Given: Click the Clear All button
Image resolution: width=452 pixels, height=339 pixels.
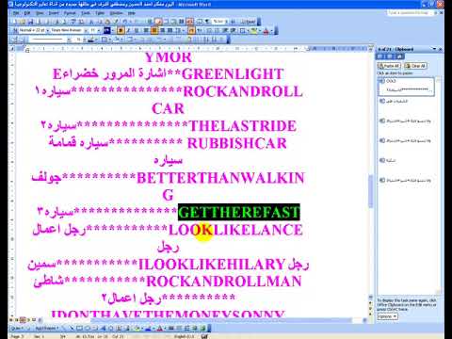Looking at the screenshot, I should (415, 66).
